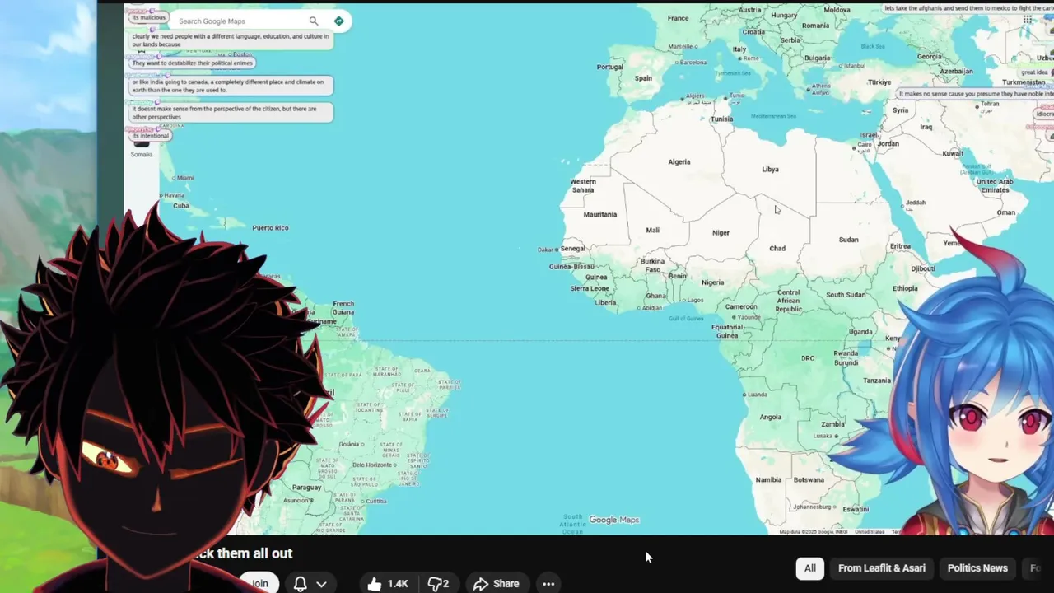The width and height of the screenshot is (1054, 593).
Task: Click the Paraguay label
Action: coord(306,488)
